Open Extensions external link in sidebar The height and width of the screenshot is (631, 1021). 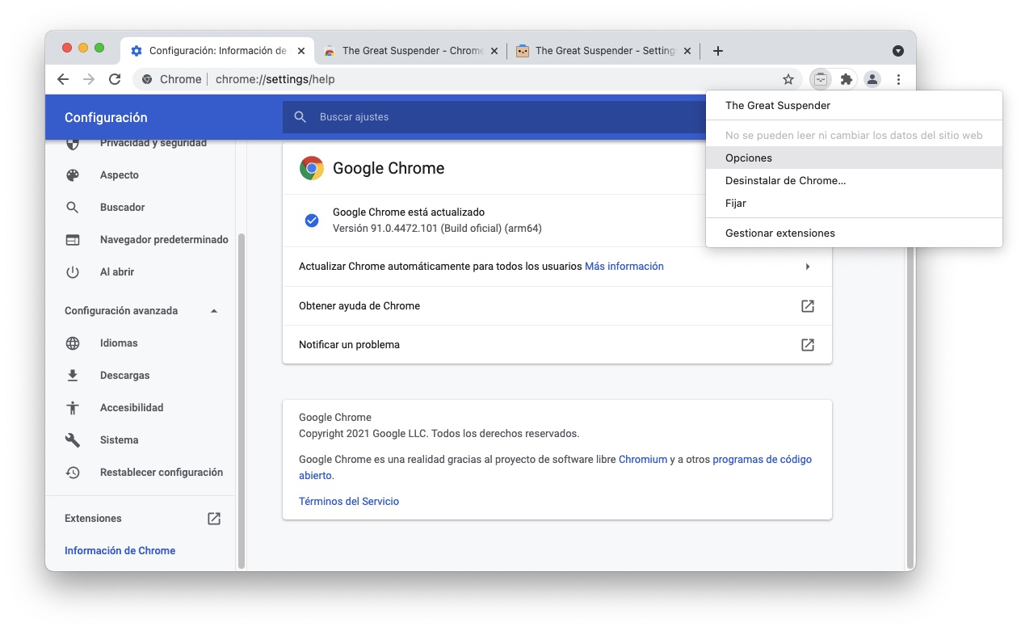[x=214, y=519]
